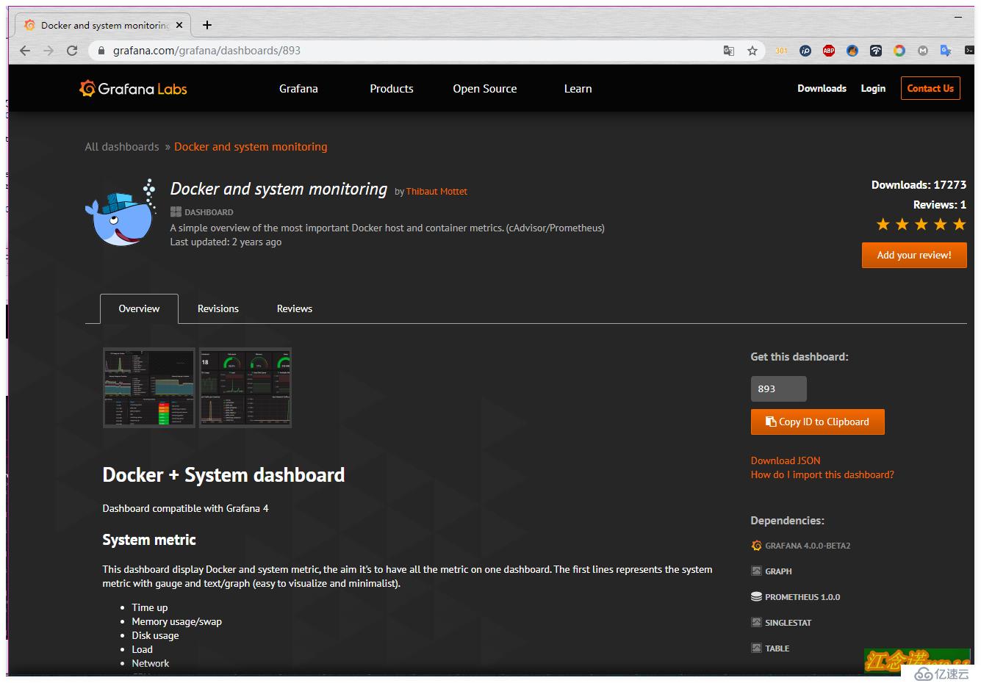
Task: Click the Grafana 4.0.0-BETA2 dependency icon
Action: tap(757, 546)
